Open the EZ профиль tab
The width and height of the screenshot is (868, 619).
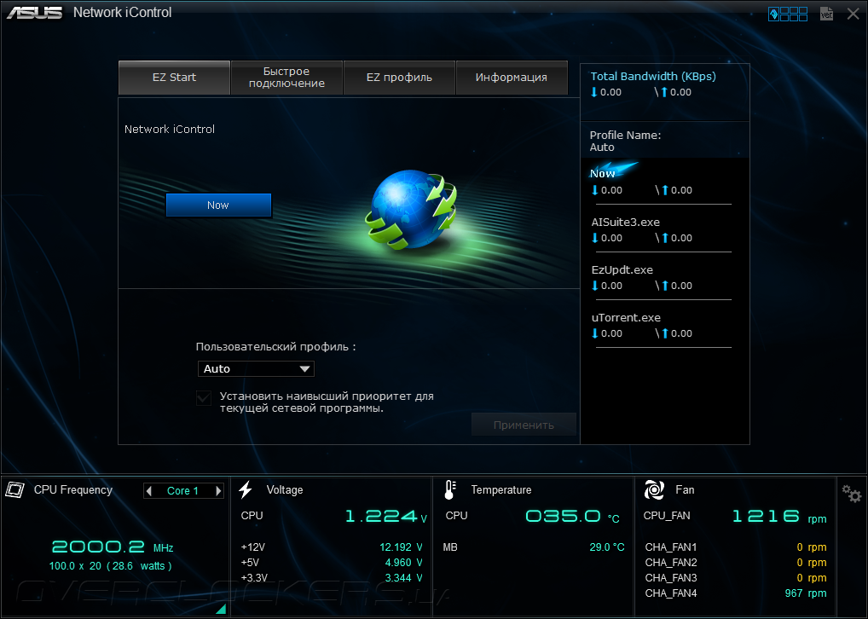[x=399, y=78]
